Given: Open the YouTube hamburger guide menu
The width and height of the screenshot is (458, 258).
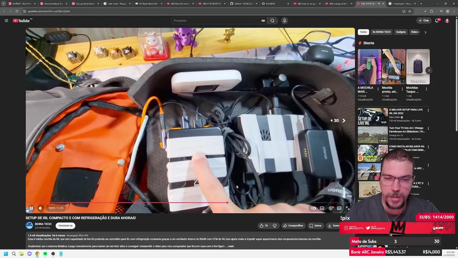Looking at the screenshot, I should [x=6, y=20].
